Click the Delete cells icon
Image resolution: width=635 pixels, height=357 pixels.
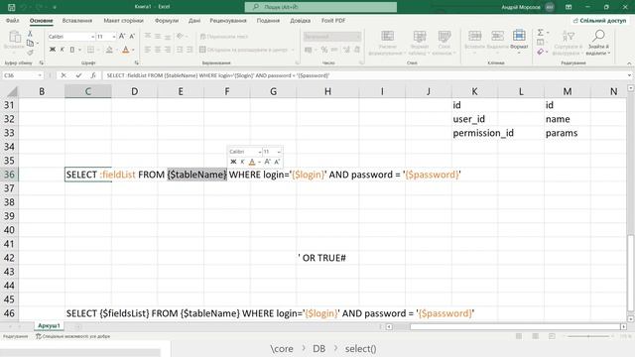497,41
